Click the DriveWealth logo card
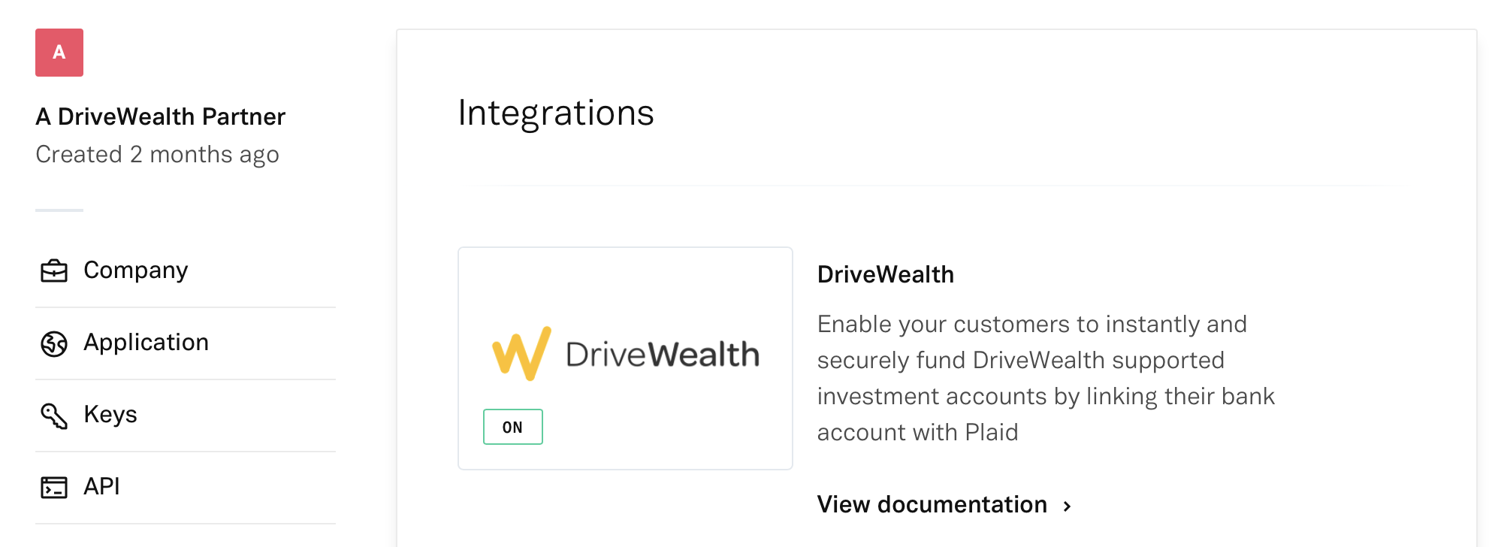The width and height of the screenshot is (1495, 547). [625, 358]
